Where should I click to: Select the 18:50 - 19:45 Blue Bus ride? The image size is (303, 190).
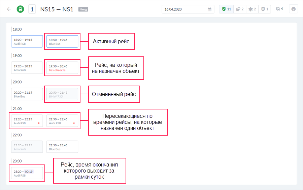62,41
